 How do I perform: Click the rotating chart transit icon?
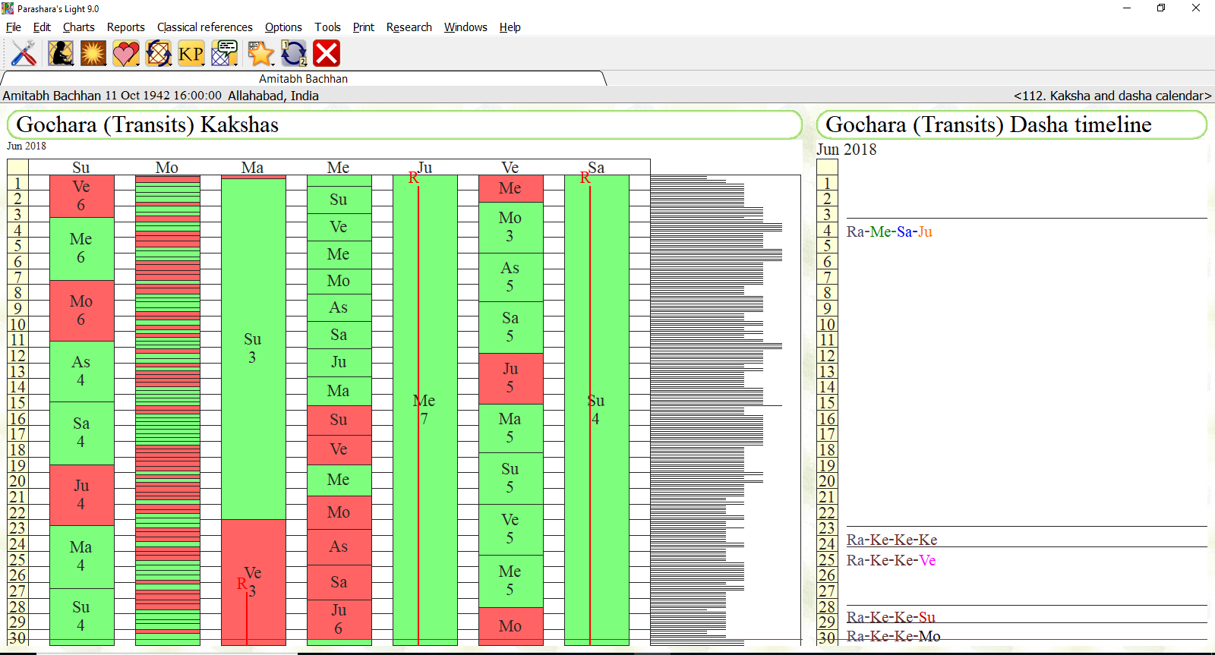click(x=158, y=53)
